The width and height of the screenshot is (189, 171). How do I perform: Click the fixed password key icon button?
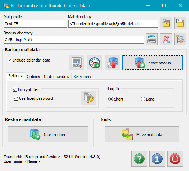coord(89,98)
